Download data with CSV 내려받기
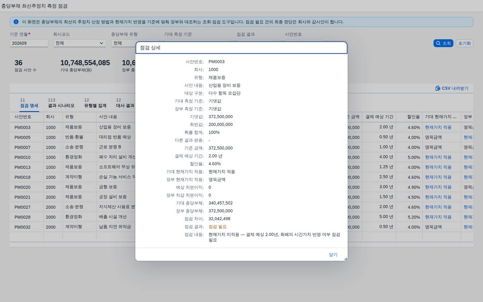This screenshot has height=302, width=483. click(x=452, y=88)
